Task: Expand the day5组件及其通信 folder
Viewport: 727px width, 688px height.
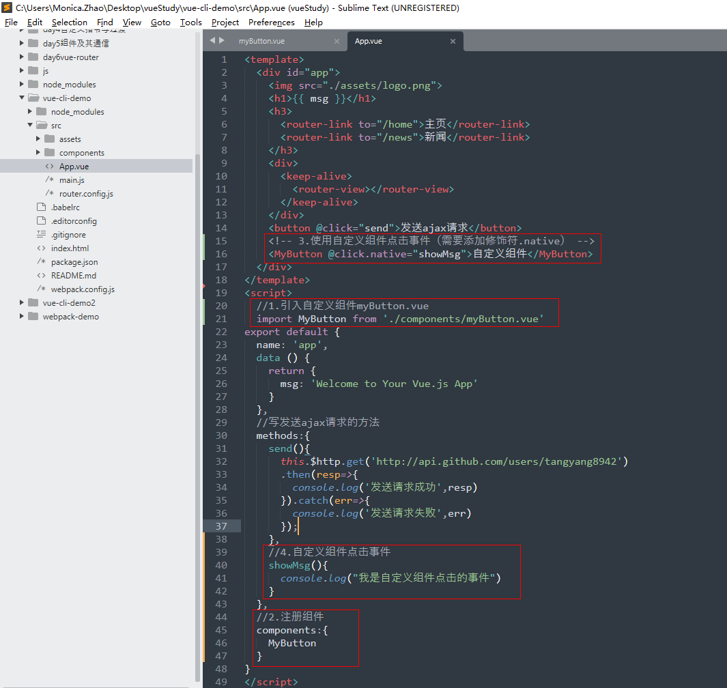Action: (x=22, y=43)
